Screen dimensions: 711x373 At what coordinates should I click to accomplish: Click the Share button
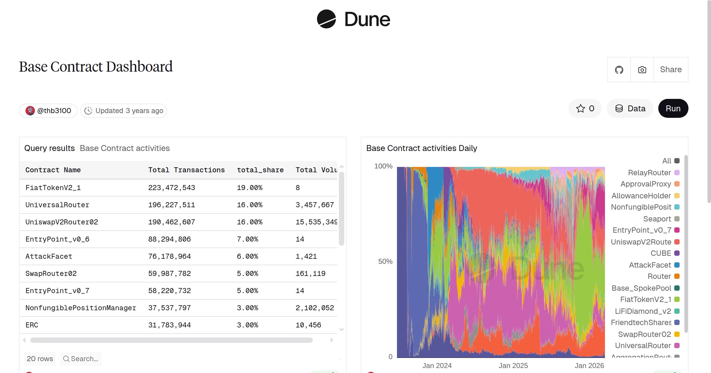click(x=670, y=70)
